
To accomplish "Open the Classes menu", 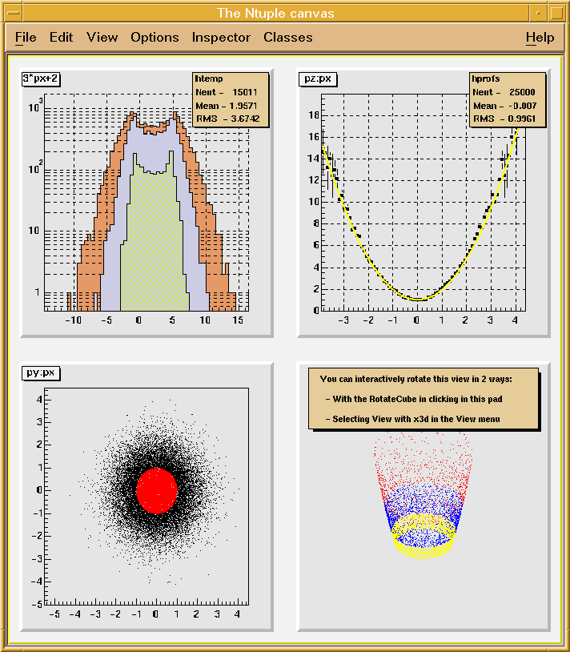I will [x=287, y=38].
